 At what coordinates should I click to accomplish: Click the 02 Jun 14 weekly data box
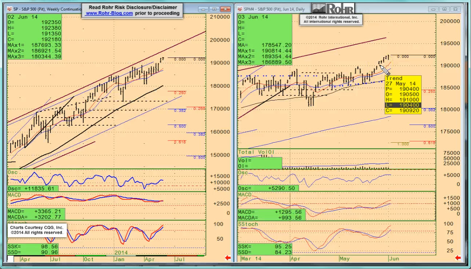[x=34, y=36]
